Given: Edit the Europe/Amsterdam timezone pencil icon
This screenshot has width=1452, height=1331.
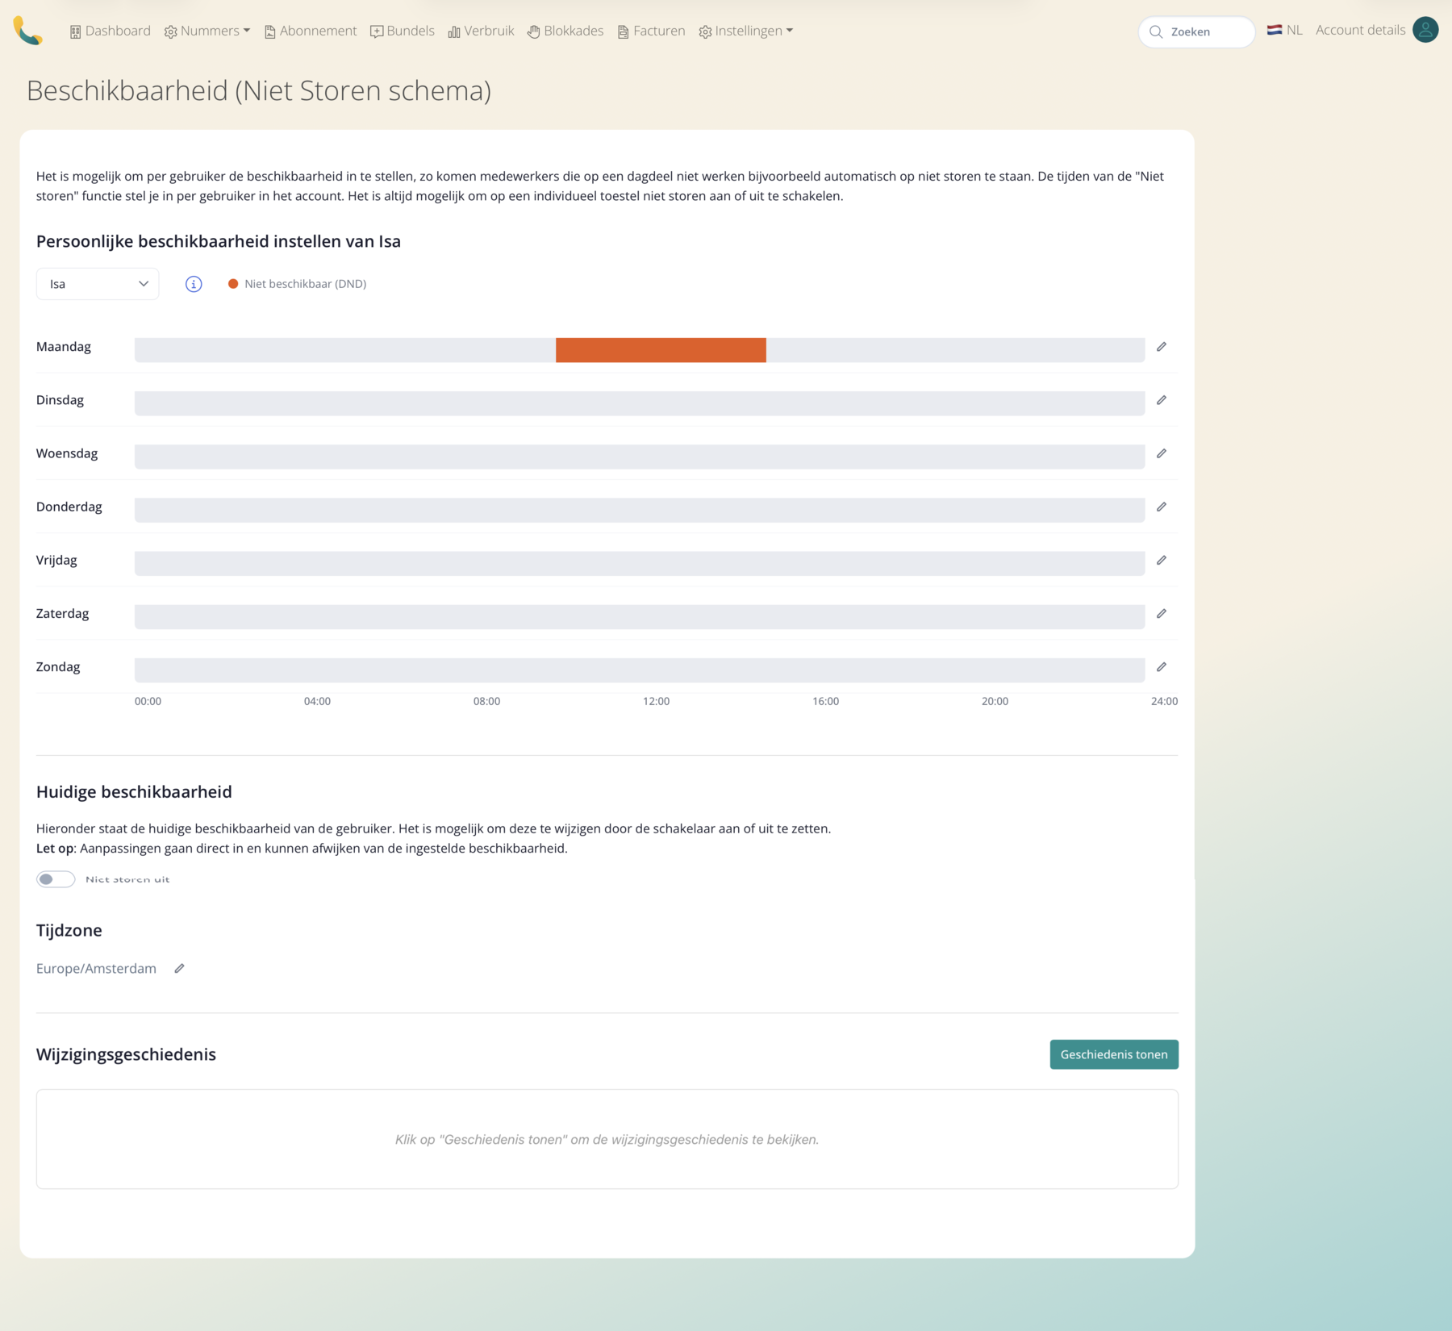Looking at the screenshot, I should pyautogui.click(x=179, y=968).
